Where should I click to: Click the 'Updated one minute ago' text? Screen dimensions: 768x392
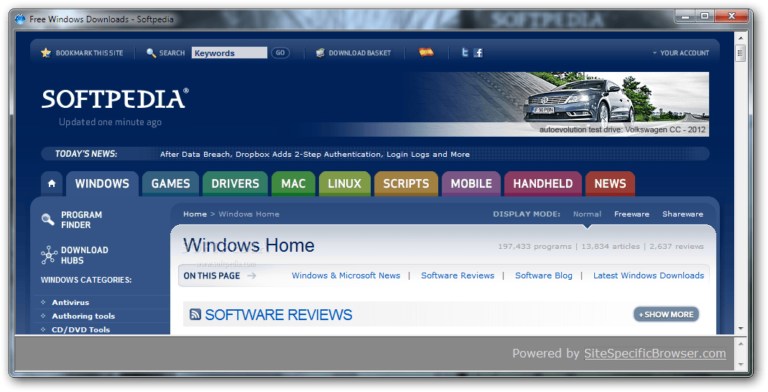[110, 122]
